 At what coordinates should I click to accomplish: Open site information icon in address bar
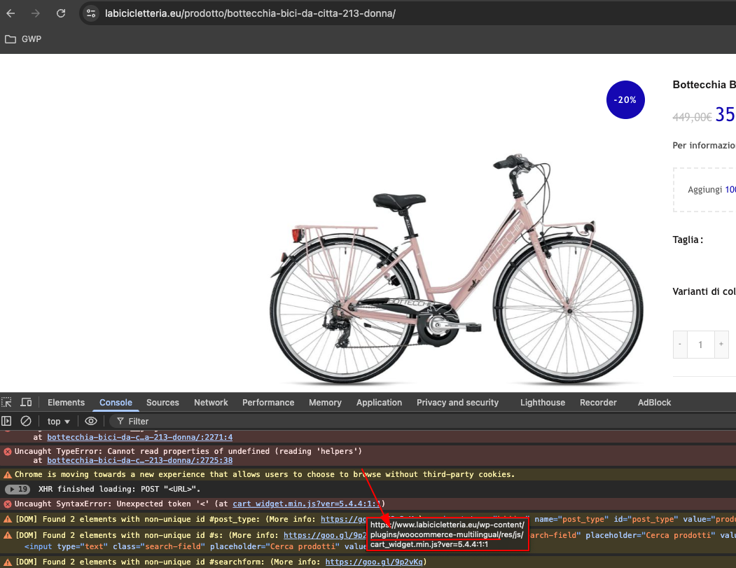[x=90, y=13]
